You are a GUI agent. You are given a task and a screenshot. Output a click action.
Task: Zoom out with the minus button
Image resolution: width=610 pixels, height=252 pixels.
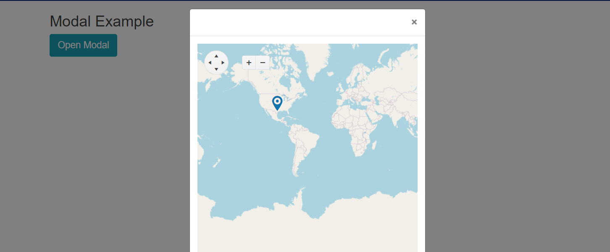coord(263,62)
